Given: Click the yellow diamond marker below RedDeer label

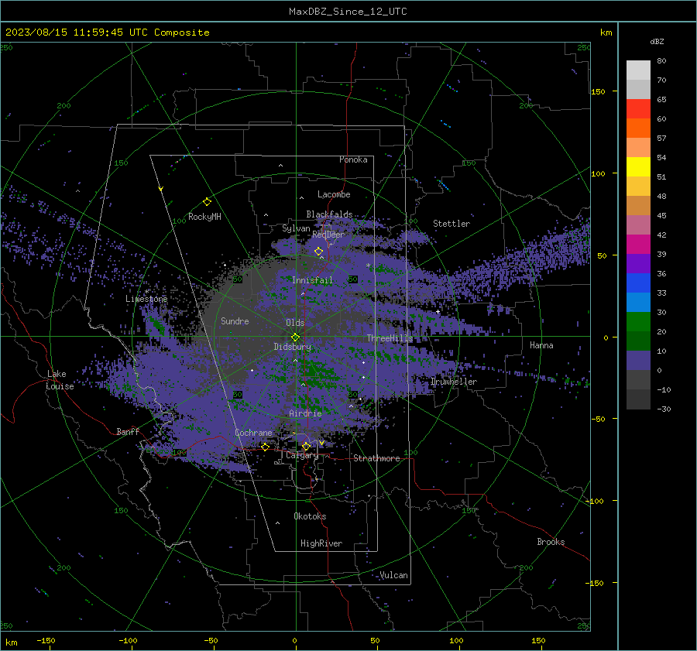Looking at the screenshot, I should point(318,252).
